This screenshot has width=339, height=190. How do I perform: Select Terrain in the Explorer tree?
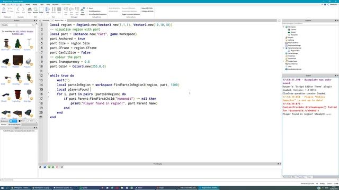pos(293,32)
